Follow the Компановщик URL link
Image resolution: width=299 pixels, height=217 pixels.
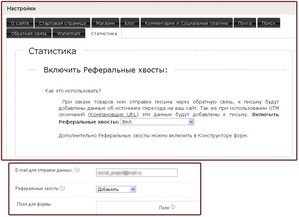(114, 115)
